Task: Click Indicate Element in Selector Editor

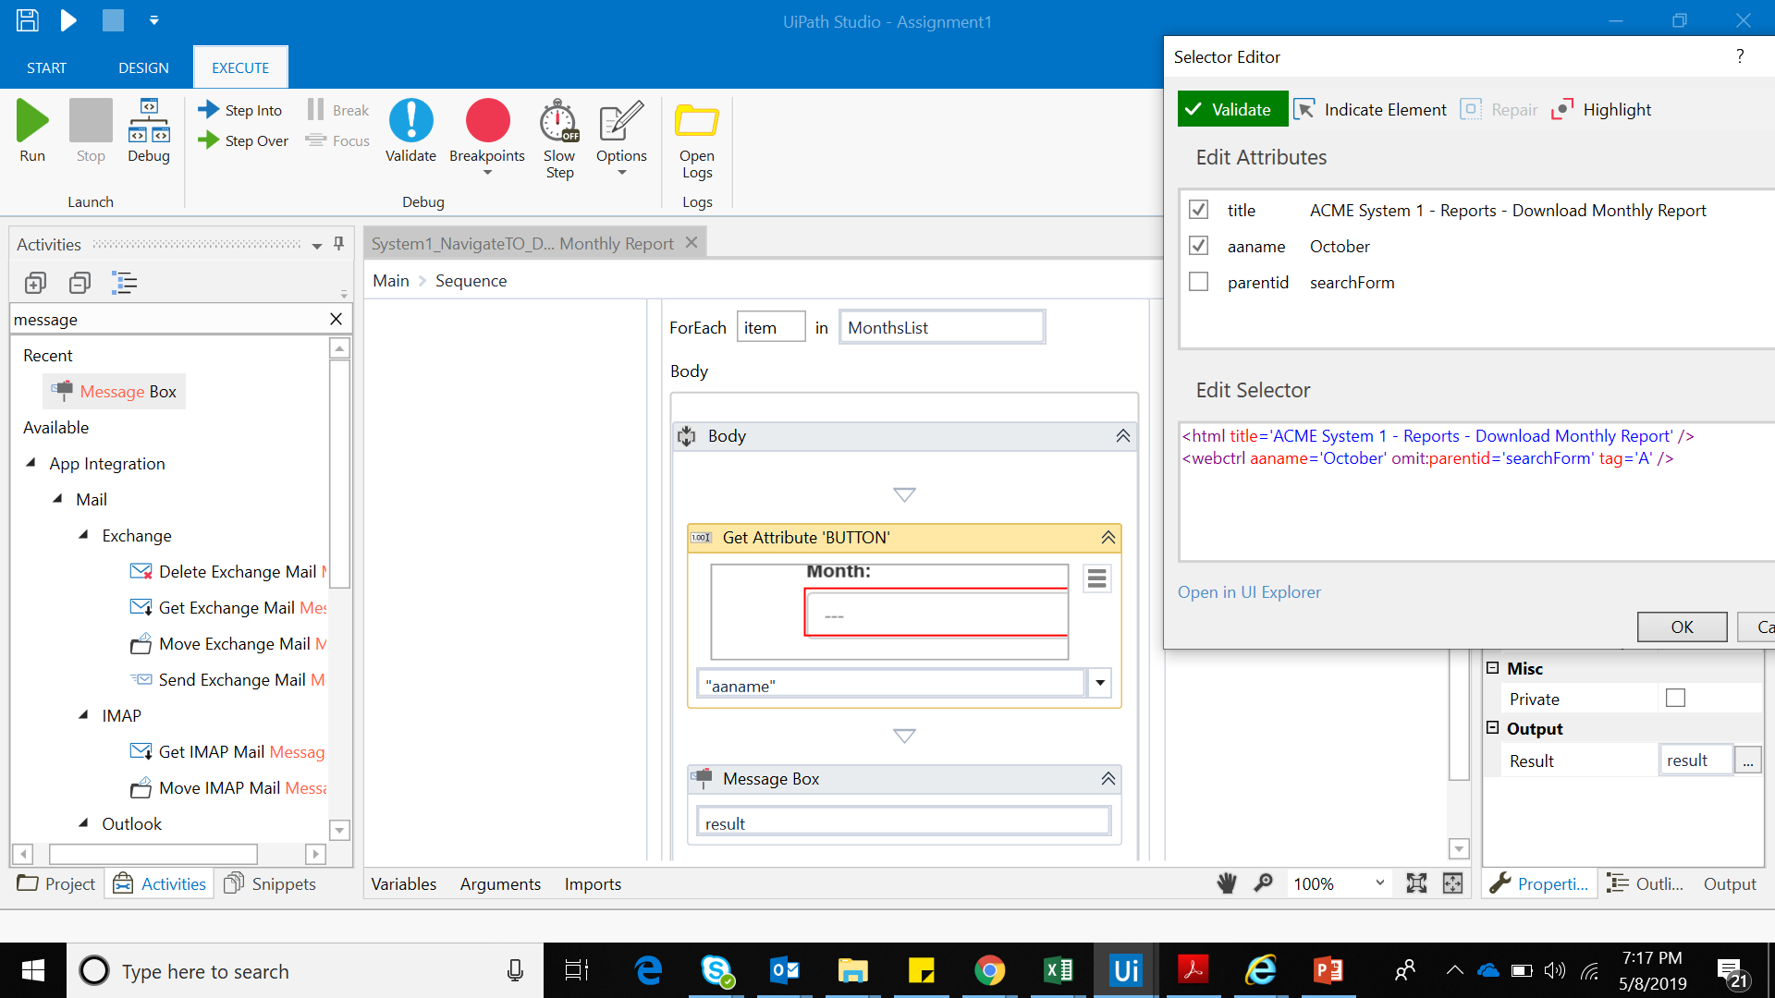Action: (1370, 110)
